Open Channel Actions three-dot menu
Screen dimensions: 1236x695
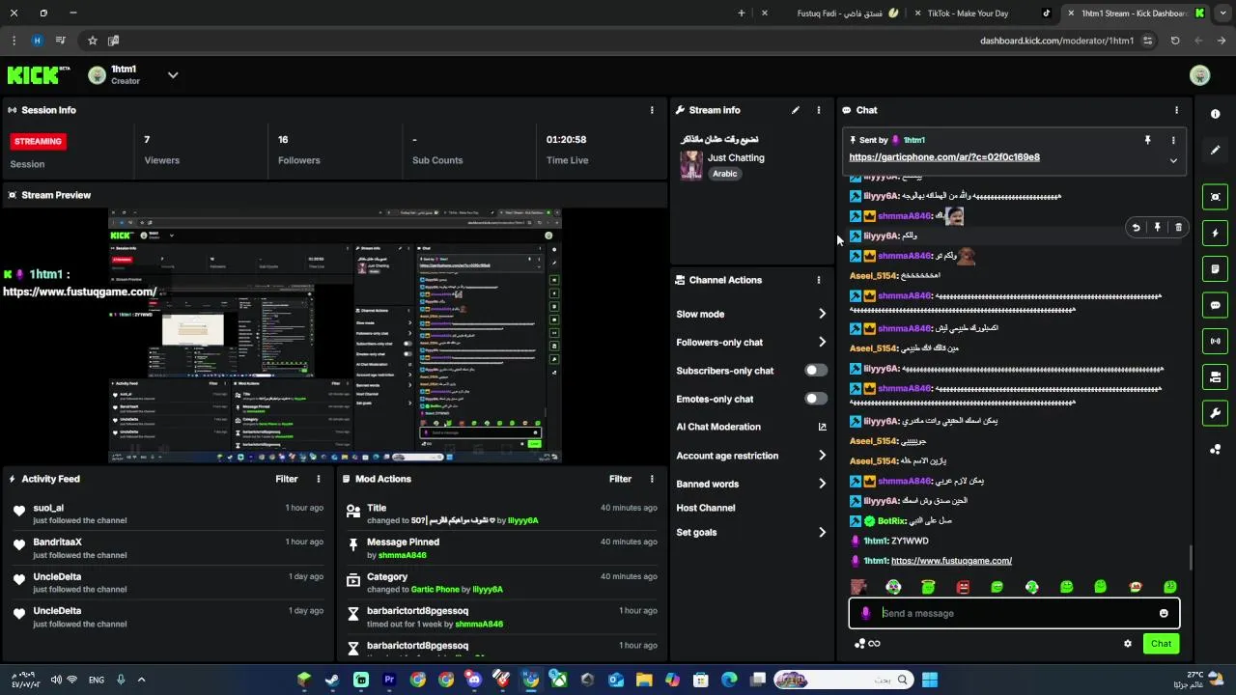(819, 280)
